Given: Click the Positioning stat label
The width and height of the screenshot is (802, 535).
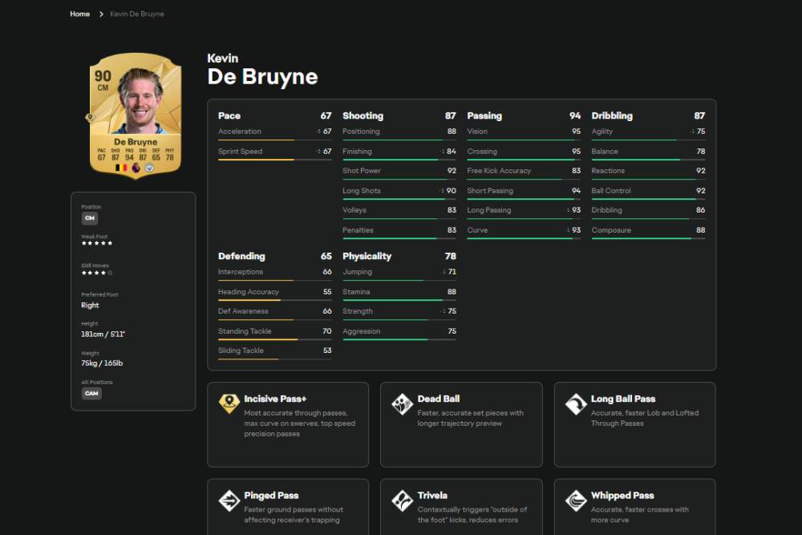Looking at the screenshot, I should tap(361, 132).
